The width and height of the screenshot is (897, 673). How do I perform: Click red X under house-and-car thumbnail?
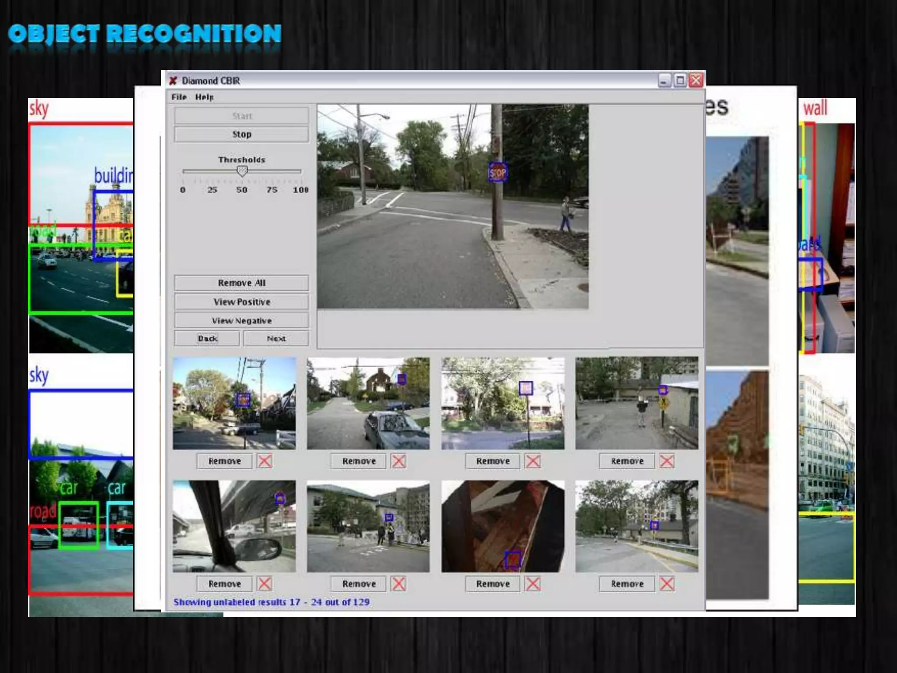point(398,461)
